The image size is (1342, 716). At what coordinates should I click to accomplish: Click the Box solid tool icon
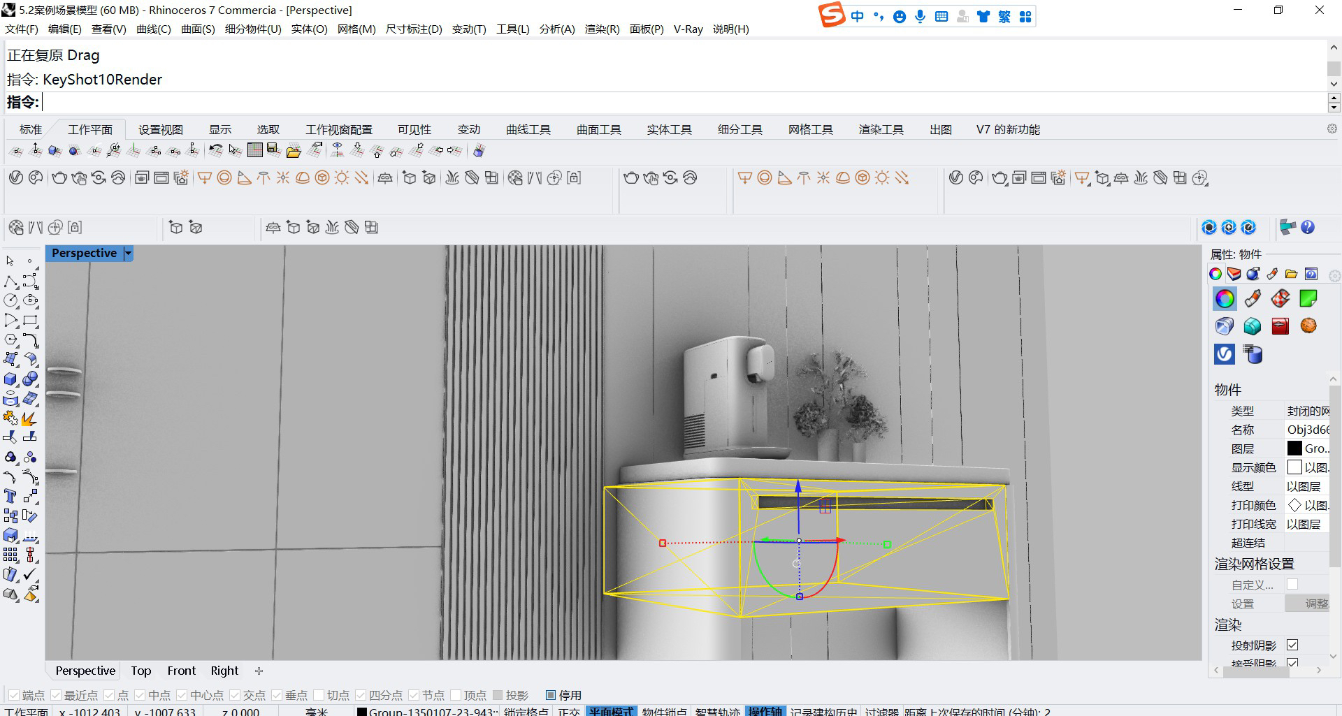[x=10, y=379]
